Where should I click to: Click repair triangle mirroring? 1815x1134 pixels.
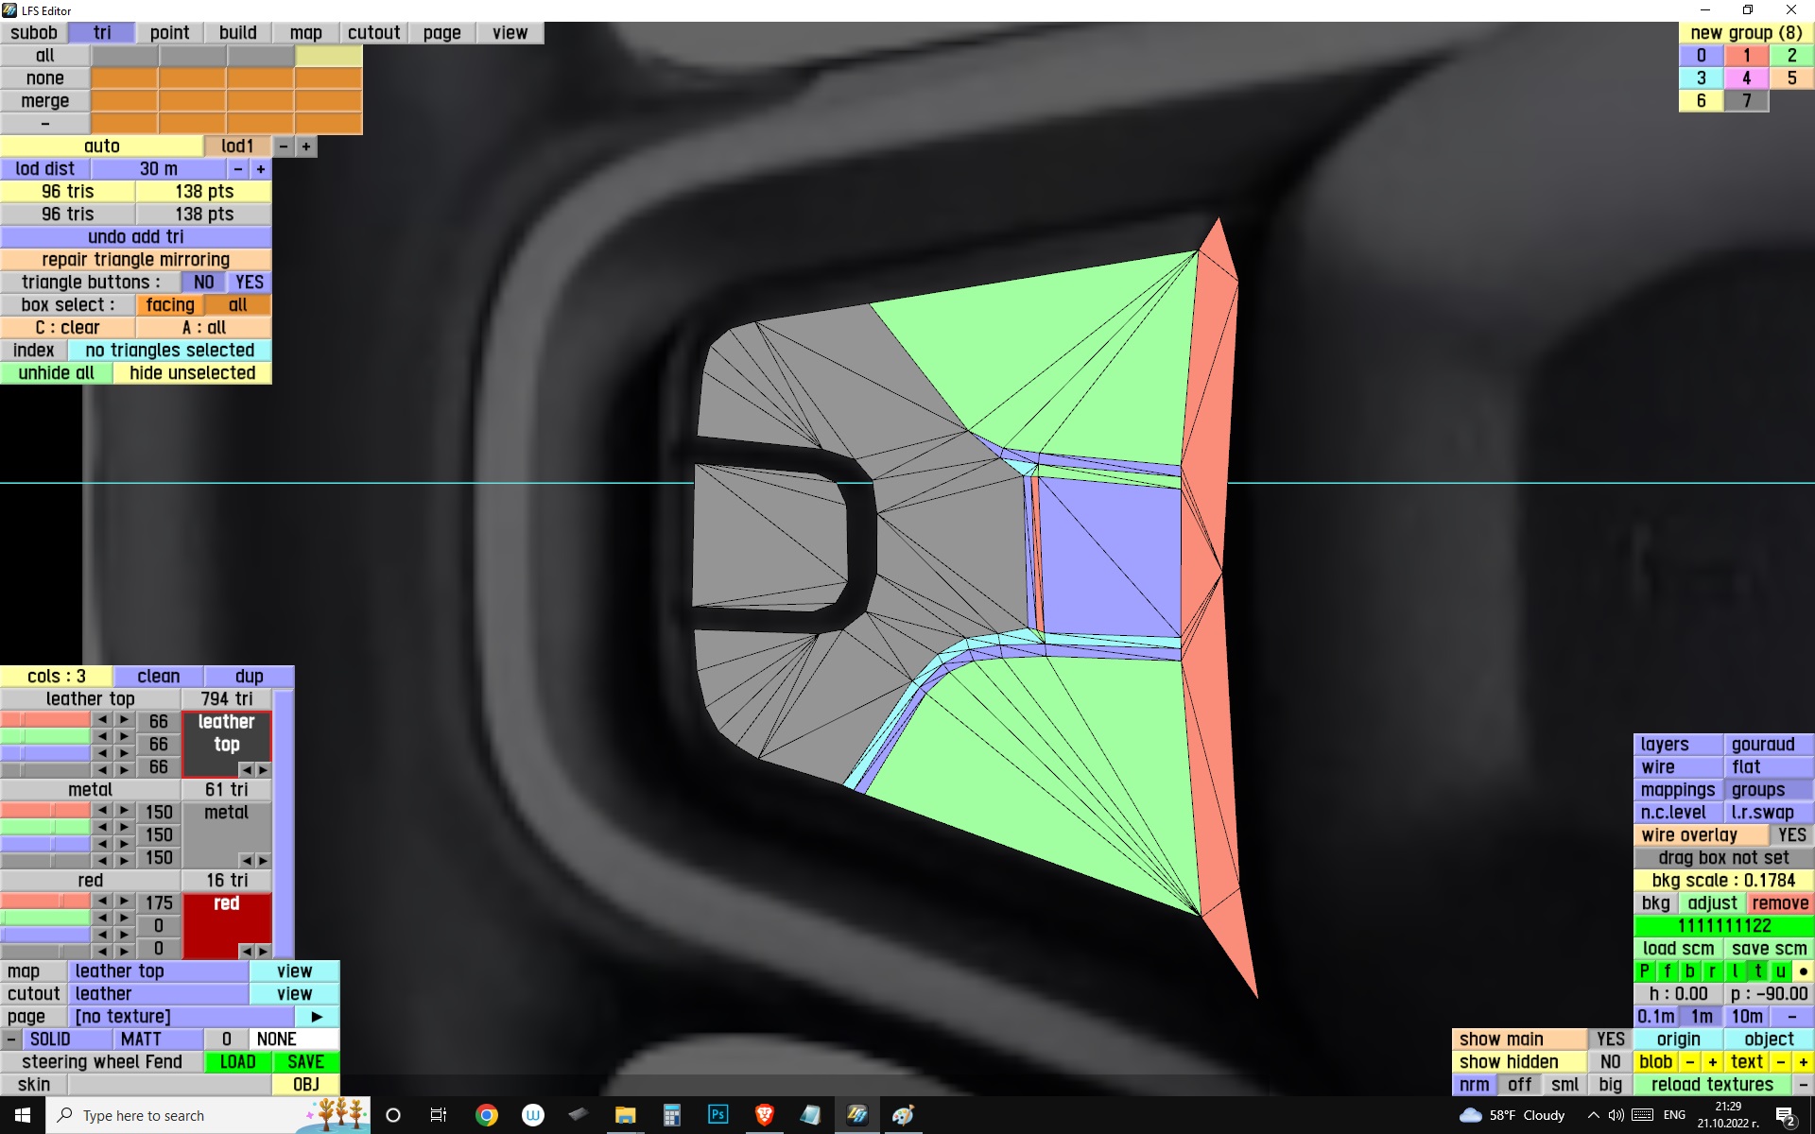pyautogui.click(x=135, y=260)
